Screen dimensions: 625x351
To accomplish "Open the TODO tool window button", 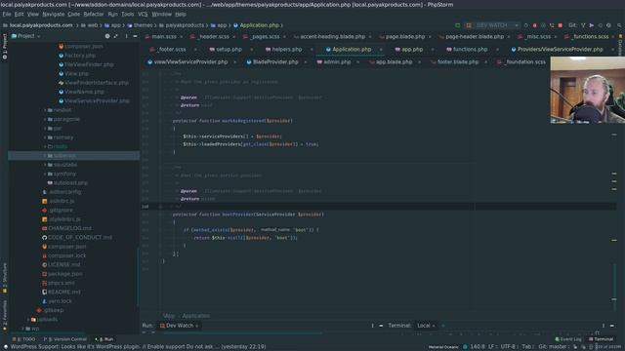I will tap(24, 339).
